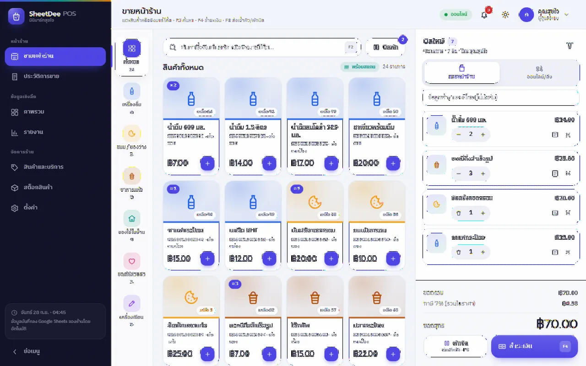Open สต็อกสินค้า in the sidebar
This screenshot has width=586, height=366.
click(x=55, y=188)
